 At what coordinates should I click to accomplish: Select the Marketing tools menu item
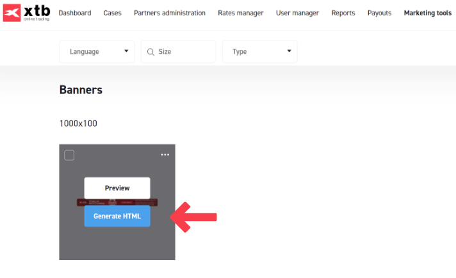click(x=427, y=13)
